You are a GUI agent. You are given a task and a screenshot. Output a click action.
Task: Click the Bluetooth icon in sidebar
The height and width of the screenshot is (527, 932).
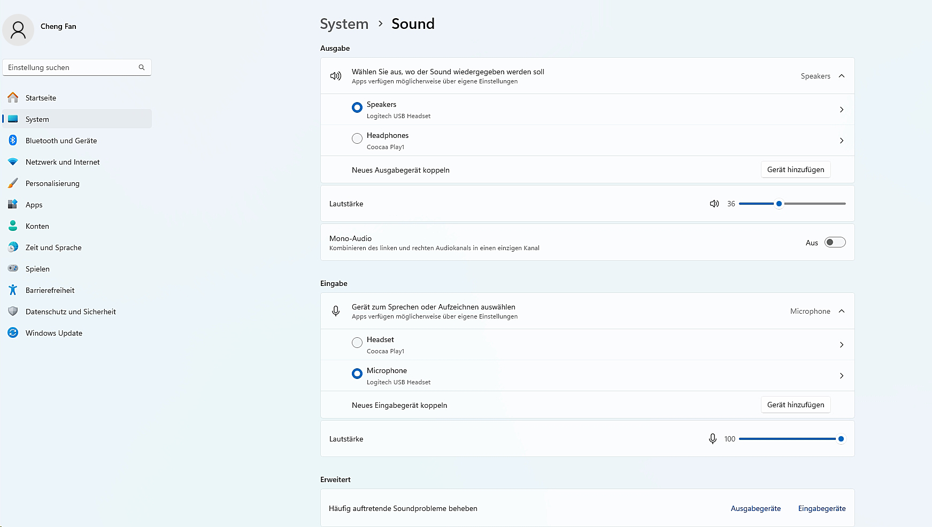click(x=13, y=140)
